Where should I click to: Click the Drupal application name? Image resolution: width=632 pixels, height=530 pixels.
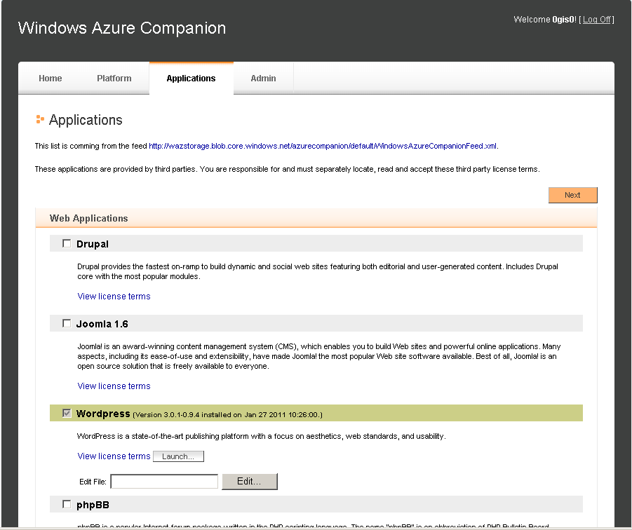[x=93, y=244]
